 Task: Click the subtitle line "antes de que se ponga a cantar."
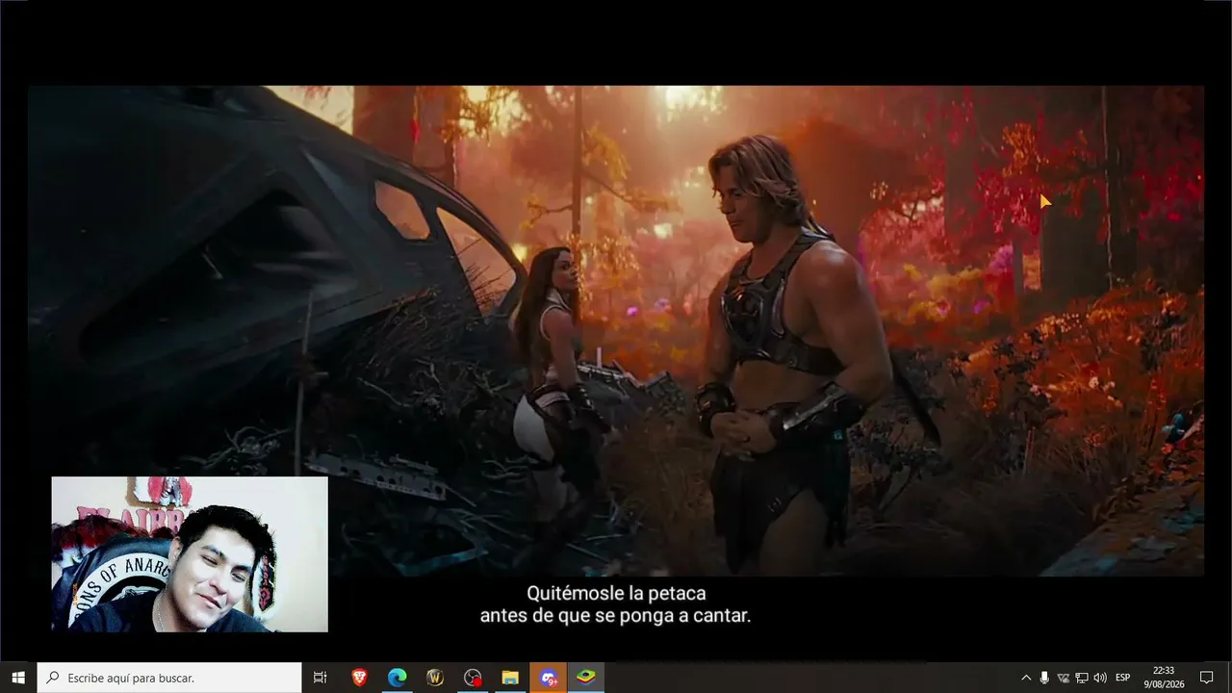pyautogui.click(x=616, y=615)
